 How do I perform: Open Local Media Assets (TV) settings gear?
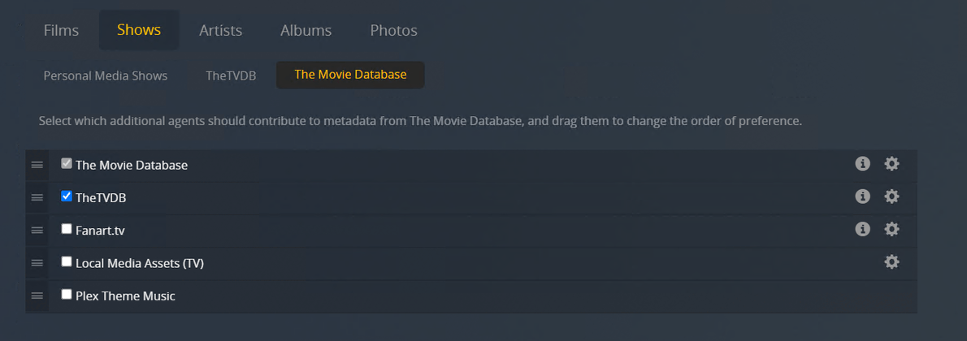(x=891, y=262)
